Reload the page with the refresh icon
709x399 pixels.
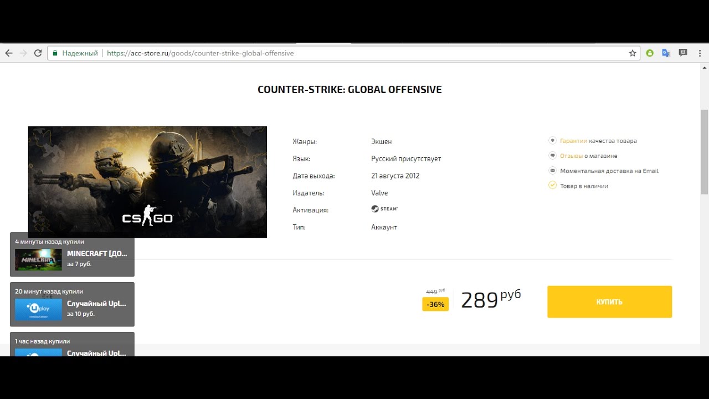tap(38, 53)
